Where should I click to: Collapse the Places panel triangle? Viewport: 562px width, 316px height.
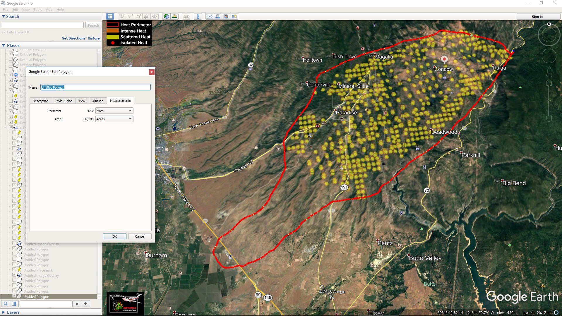4,45
